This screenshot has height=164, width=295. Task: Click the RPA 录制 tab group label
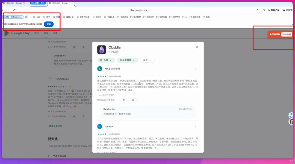[x=38, y=3]
